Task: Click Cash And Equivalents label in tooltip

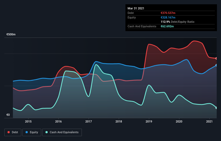Action: click(142, 26)
